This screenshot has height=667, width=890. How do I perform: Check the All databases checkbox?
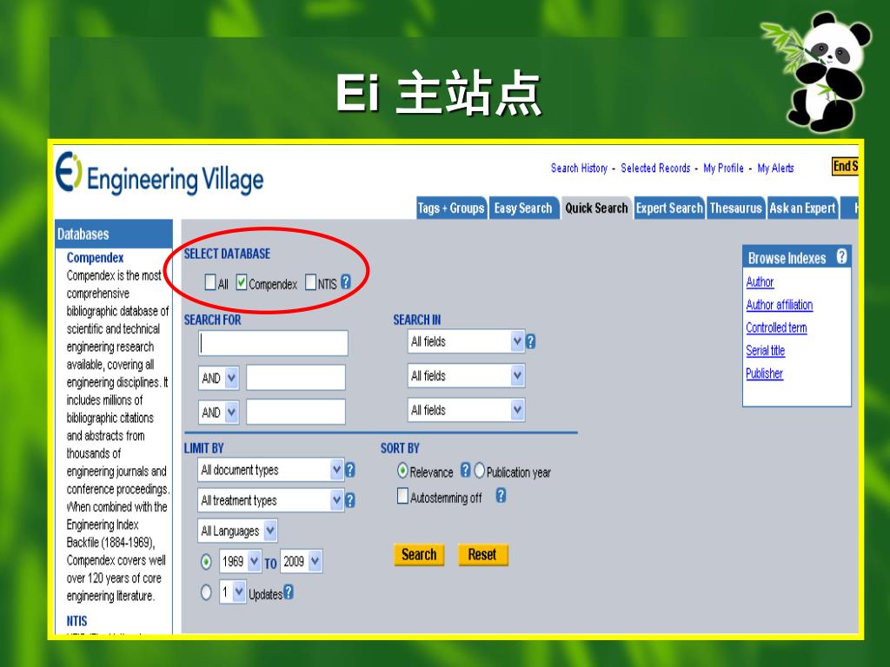pos(210,282)
